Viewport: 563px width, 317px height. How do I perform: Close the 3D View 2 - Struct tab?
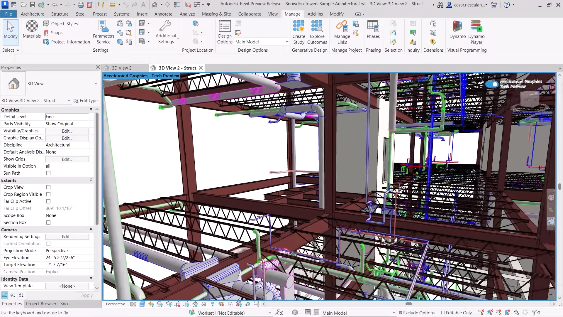pos(201,68)
